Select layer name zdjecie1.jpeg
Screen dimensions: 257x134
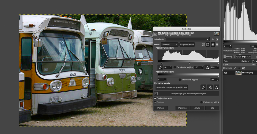(247, 73)
